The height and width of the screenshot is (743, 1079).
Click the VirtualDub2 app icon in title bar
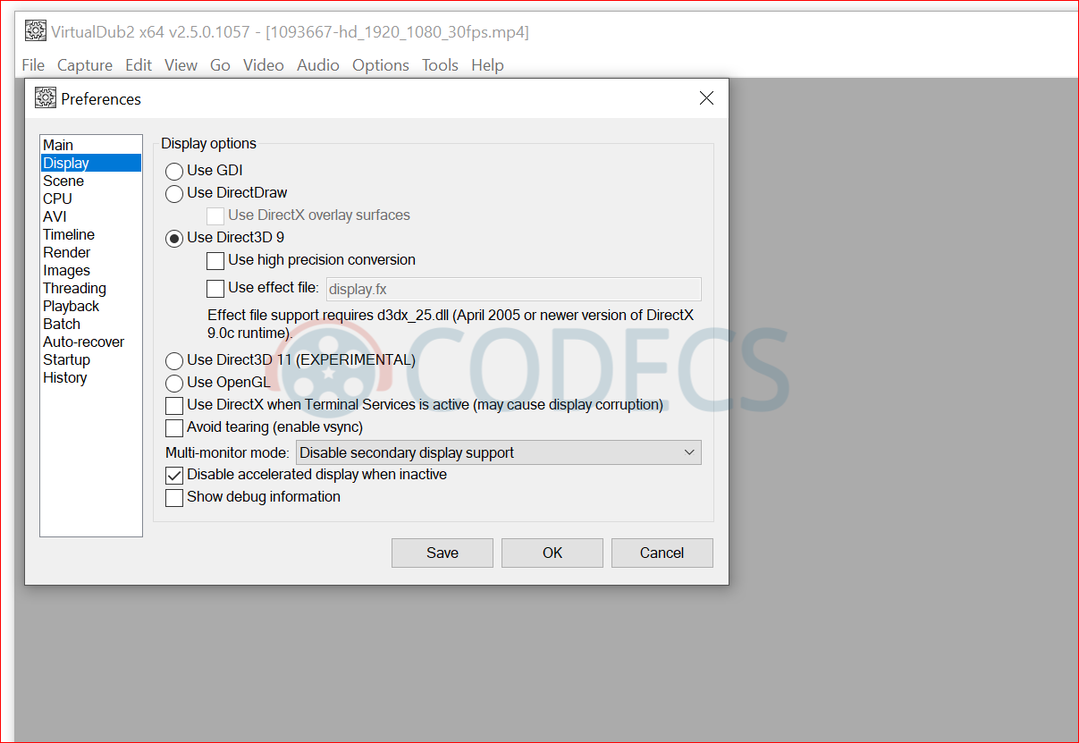click(35, 31)
